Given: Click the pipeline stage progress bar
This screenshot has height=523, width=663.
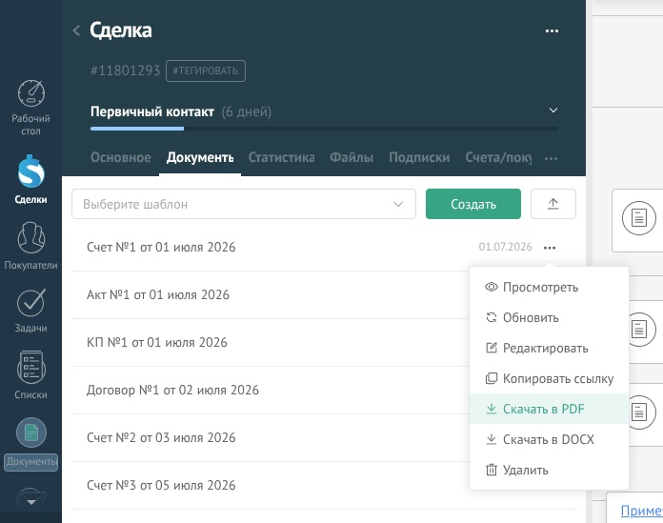Looking at the screenshot, I should (x=324, y=129).
